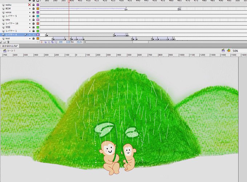Select the レイヤー 1 layer by name

(11, 31)
